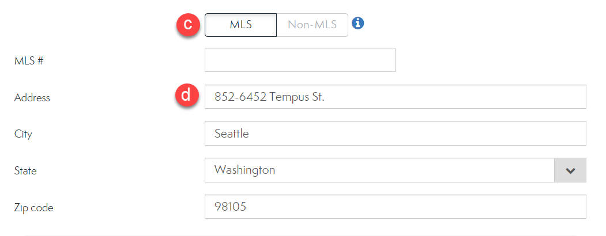The height and width of the screenshot is (236, 606).
Task: Switch to the Non-MLS option
Action: [312, 25]
